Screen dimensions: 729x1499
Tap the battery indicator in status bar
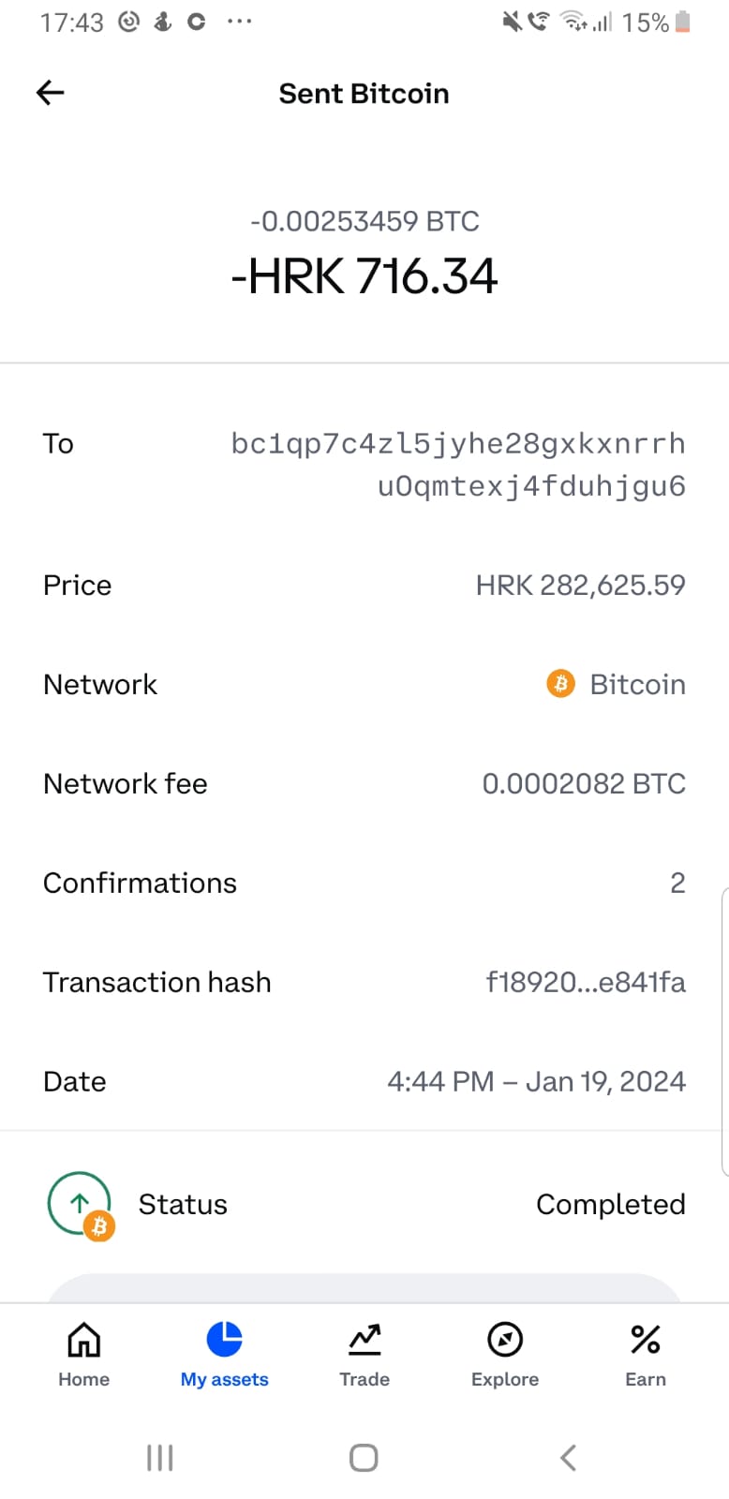683,22
